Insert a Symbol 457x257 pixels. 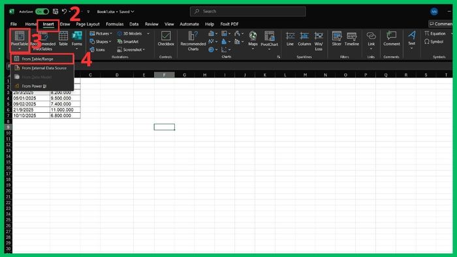434,42
